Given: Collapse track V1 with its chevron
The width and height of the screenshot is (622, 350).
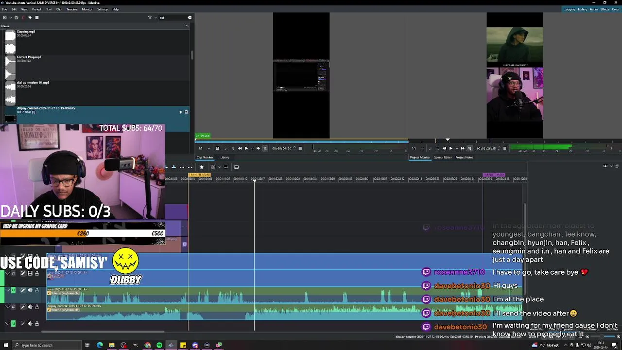Looking at the screenshot, I should pyautogui.click(x=8, y=273).
